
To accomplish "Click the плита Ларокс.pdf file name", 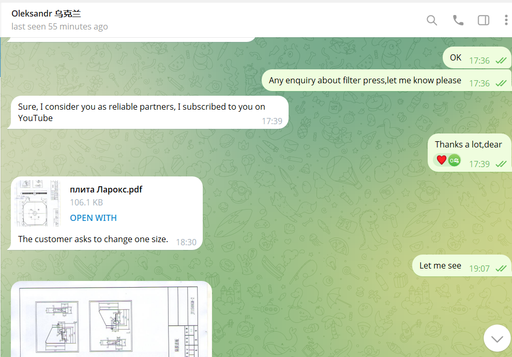I will pyautogui.click(x=106, y=189).
